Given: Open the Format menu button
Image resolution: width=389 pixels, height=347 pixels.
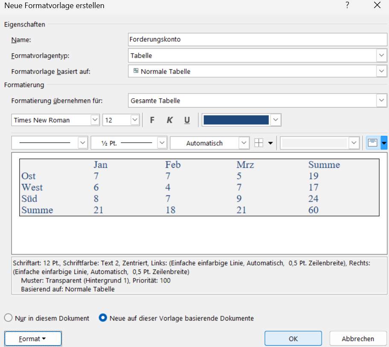Looking at the screenshot, I should 33,339.
